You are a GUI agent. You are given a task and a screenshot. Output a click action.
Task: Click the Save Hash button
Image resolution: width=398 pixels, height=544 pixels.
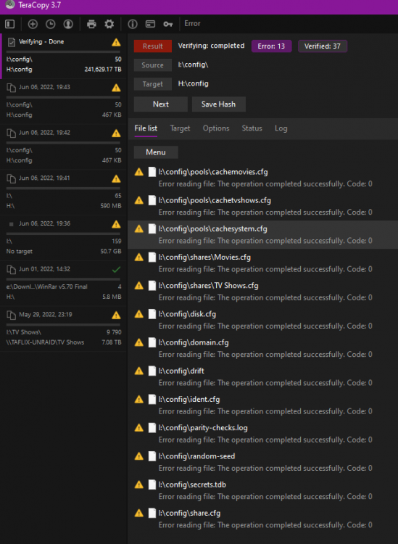219,104
